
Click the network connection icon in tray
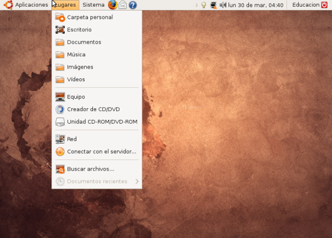click(213, 5)
